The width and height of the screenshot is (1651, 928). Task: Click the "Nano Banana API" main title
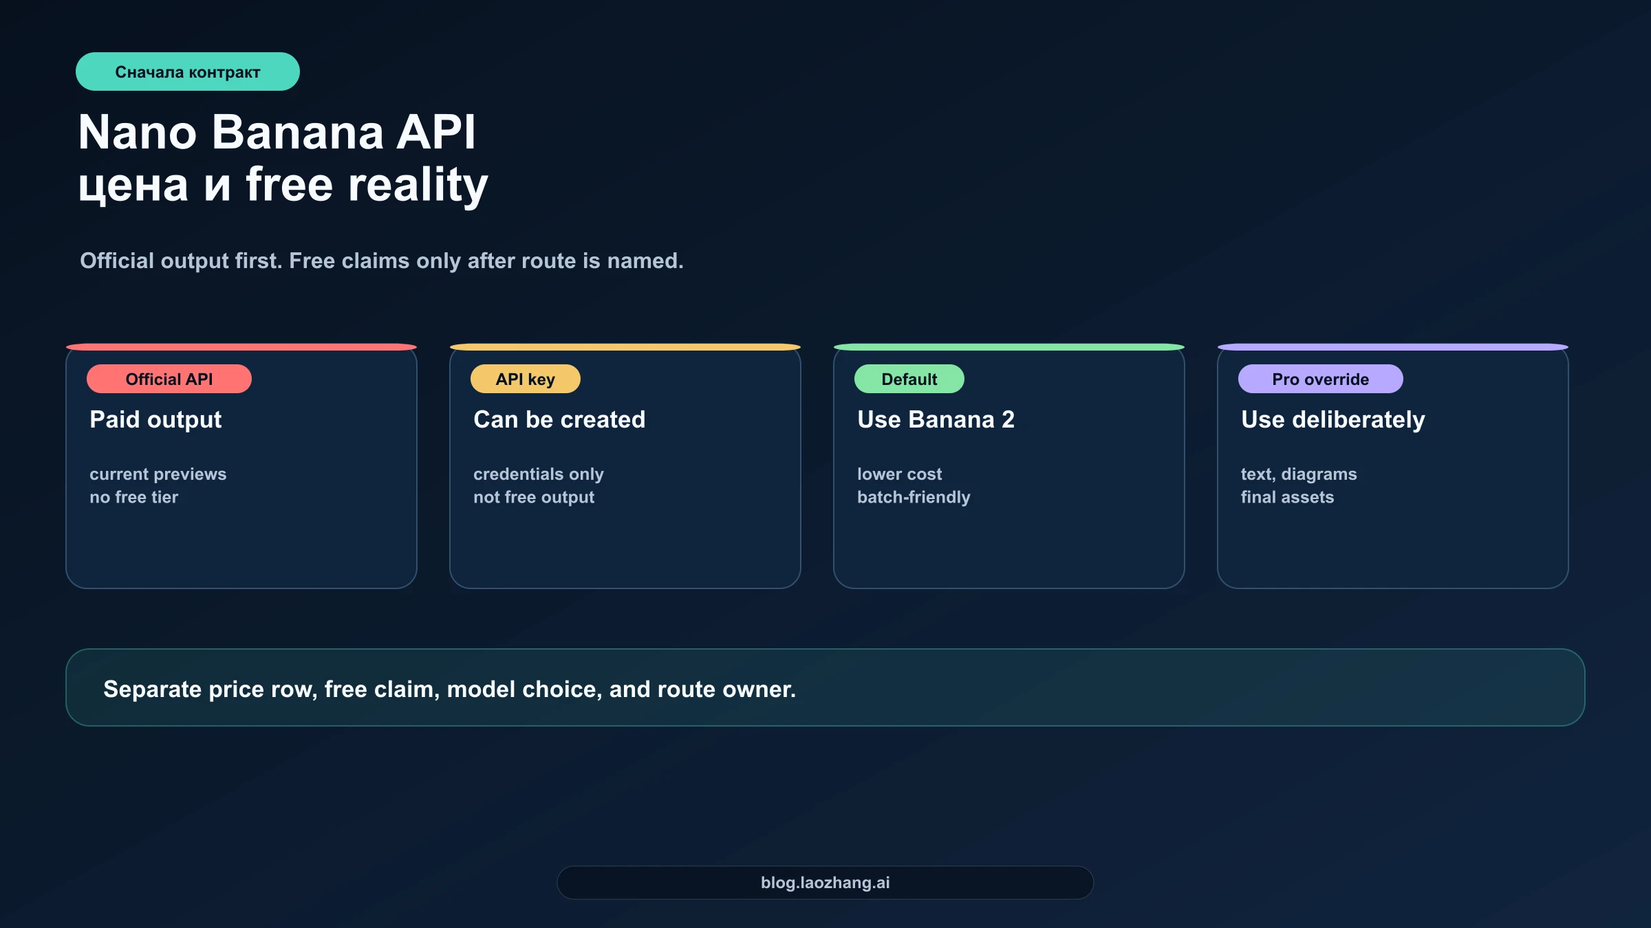277,131
